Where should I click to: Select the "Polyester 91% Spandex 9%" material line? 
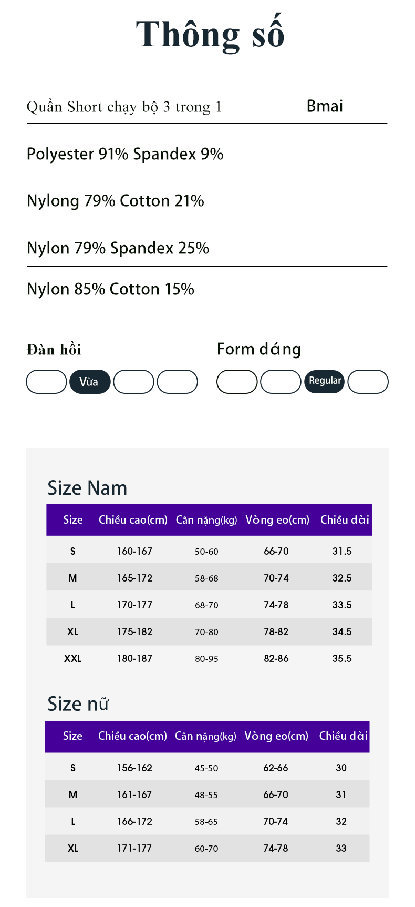coord(125,154)
